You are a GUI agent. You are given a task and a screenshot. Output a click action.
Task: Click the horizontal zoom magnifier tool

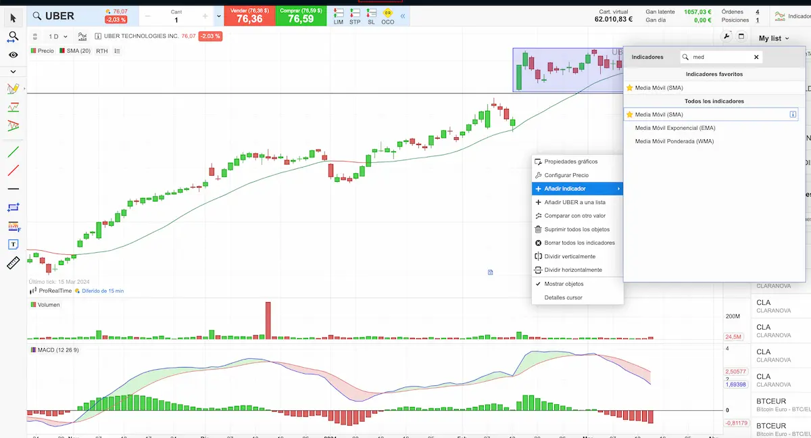(13, 37)
